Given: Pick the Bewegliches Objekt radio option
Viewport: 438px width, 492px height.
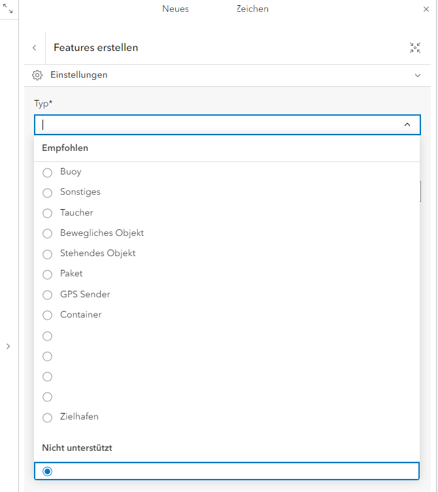Looking at the screenshot, I should (x=48, y=234).
